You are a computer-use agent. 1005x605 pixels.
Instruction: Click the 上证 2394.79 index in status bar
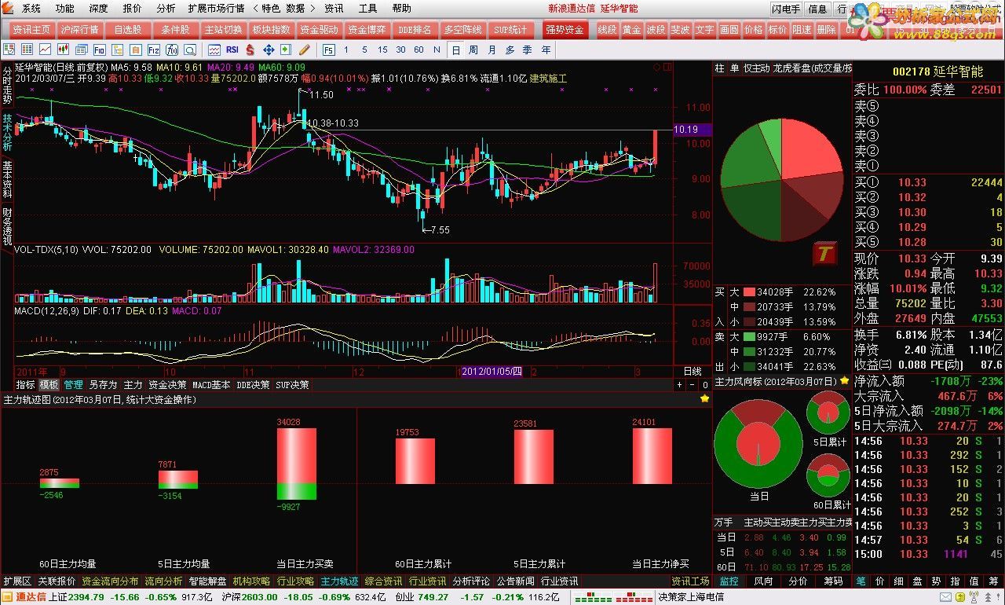pyautogui.click(x=76, y=597)
